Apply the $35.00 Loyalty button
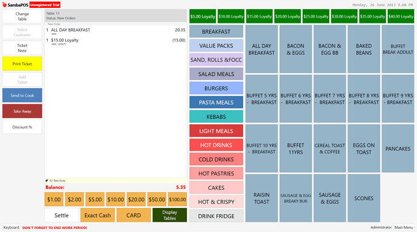 pyautogui.click(x=372, y=16)
